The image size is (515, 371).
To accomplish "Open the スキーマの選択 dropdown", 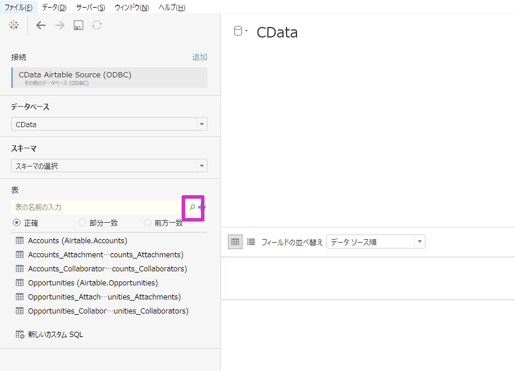I will tap(109, 166).
